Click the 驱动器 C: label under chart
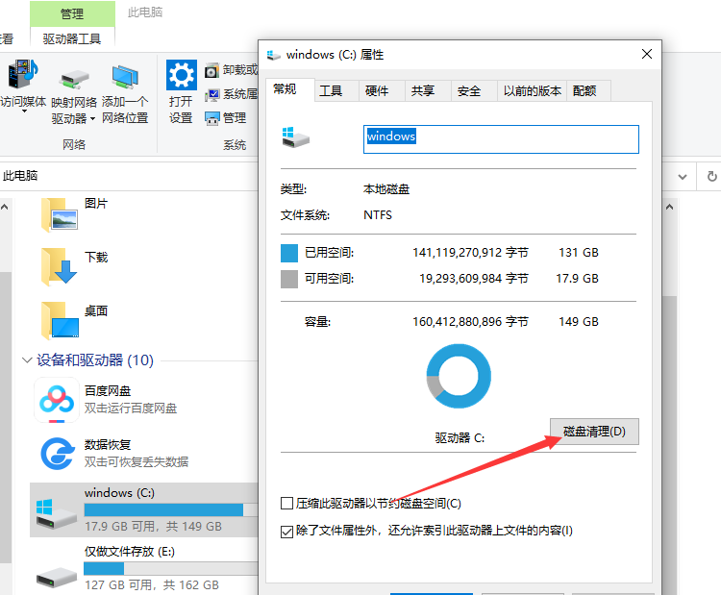The width and height of the screenshot is (721, 595). (460, 437)
